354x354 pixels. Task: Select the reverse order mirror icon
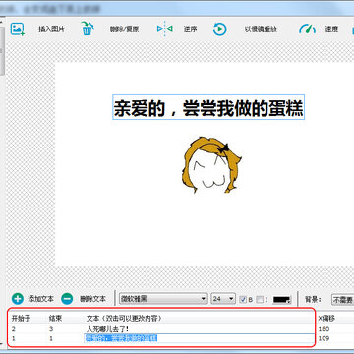(x=164, y=29)
